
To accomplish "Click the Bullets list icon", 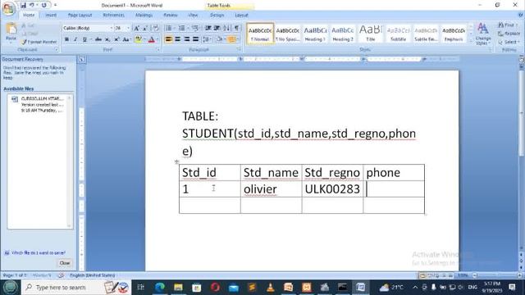I will [x=169, y=29].
